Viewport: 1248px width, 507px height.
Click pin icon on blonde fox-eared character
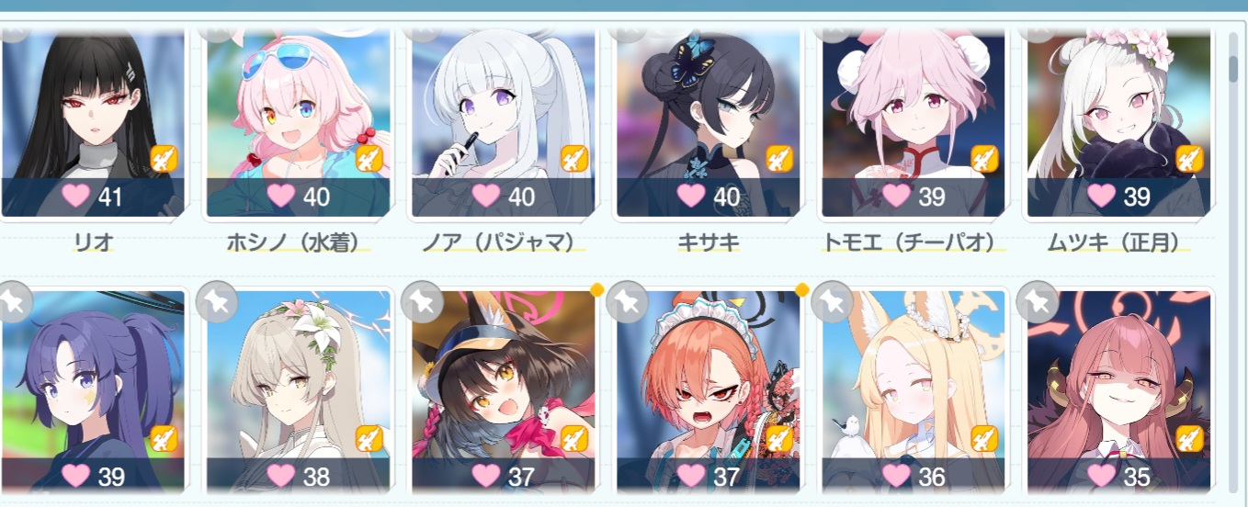833,301
